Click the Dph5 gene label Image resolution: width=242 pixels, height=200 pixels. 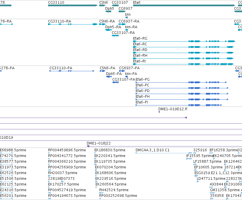coord(109,9)
